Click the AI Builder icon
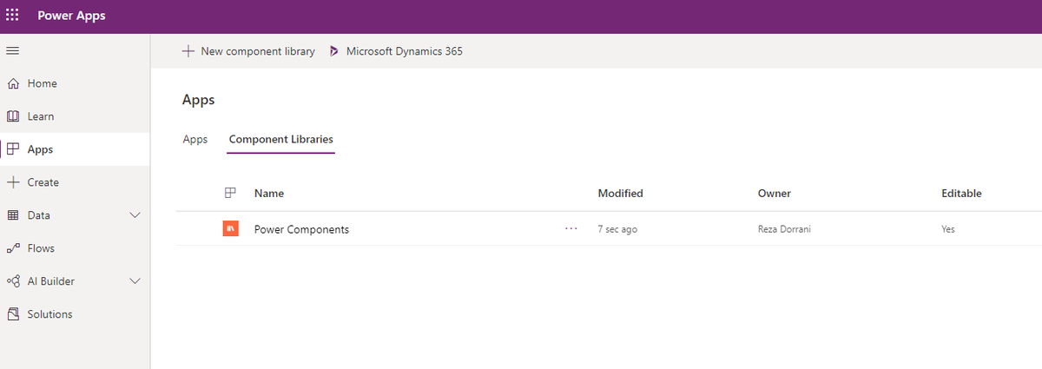The height and width of the screenshot is (369, 1042). click(x=13, y=281)
